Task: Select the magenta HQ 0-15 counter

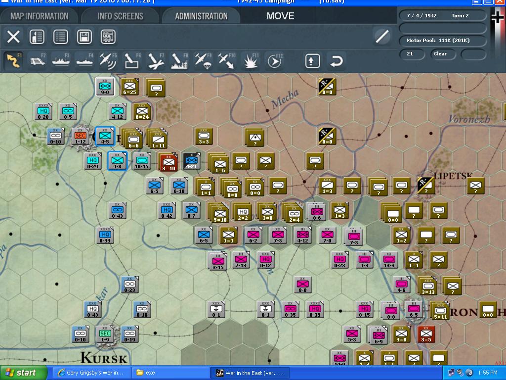Action: point(364,309)
